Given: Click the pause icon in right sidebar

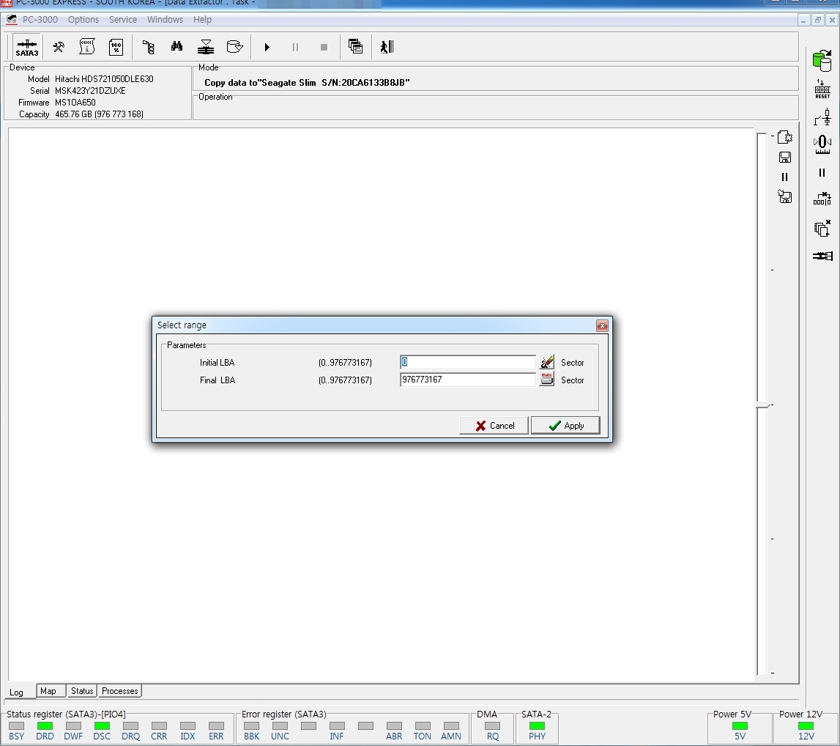Looking at the screenshot, I should pyautogui.click(x=822, y=172).
